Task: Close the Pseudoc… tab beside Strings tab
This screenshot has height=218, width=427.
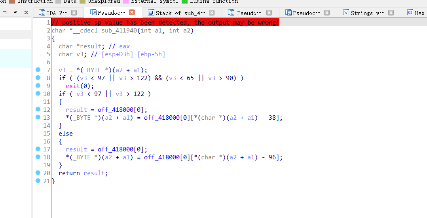Action: tap(327, 13)
